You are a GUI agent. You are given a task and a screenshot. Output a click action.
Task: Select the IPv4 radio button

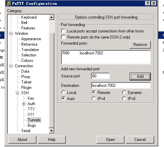(x=94, y=98)
